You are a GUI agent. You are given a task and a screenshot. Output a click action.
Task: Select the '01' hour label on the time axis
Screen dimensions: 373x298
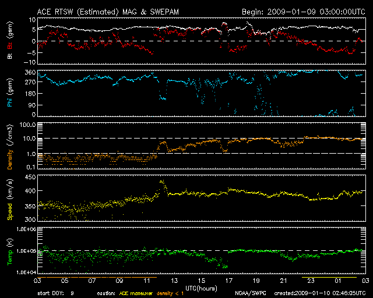click(x=338, y=281)
